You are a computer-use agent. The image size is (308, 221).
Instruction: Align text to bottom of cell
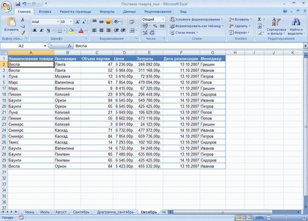tap(108, 21)
